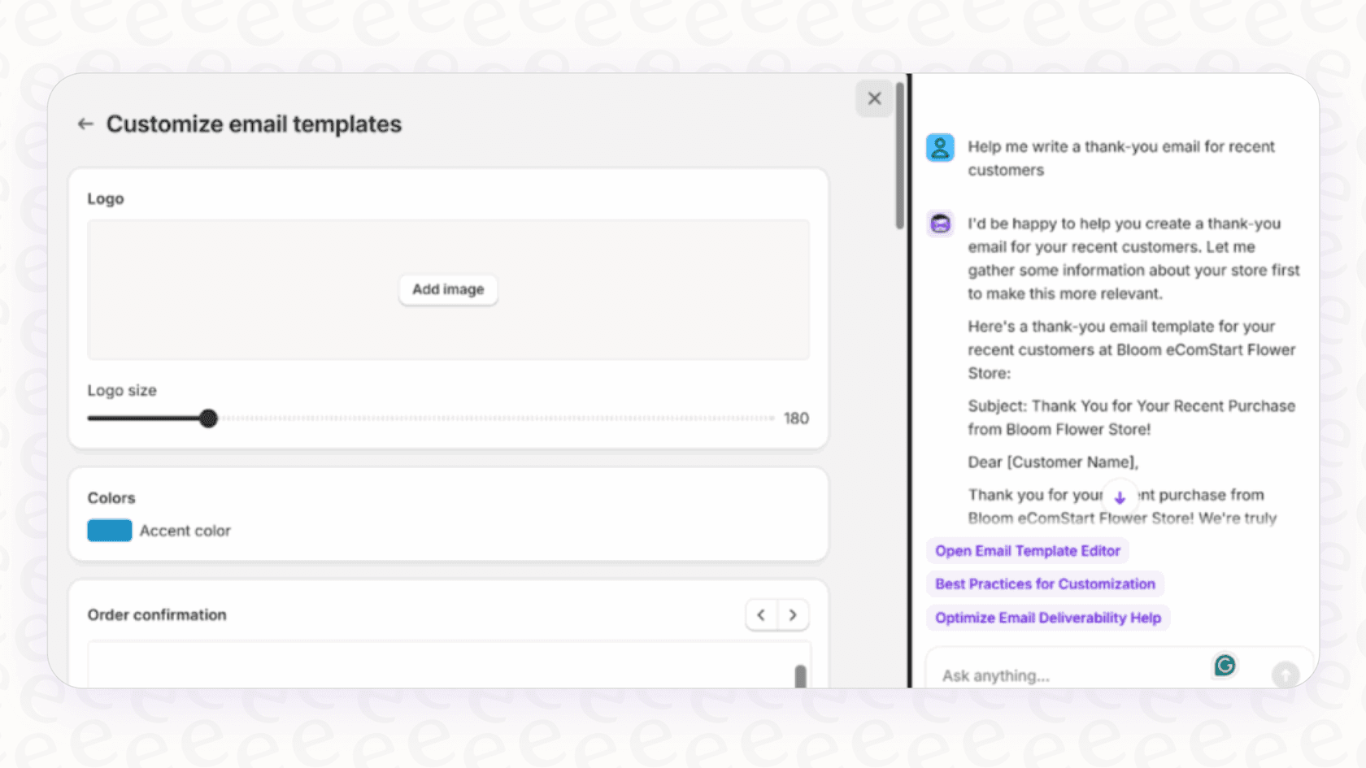Open Email Template Editor suggestion
The height and width of the screenshot is (768, 1366).
[1027, 550]
